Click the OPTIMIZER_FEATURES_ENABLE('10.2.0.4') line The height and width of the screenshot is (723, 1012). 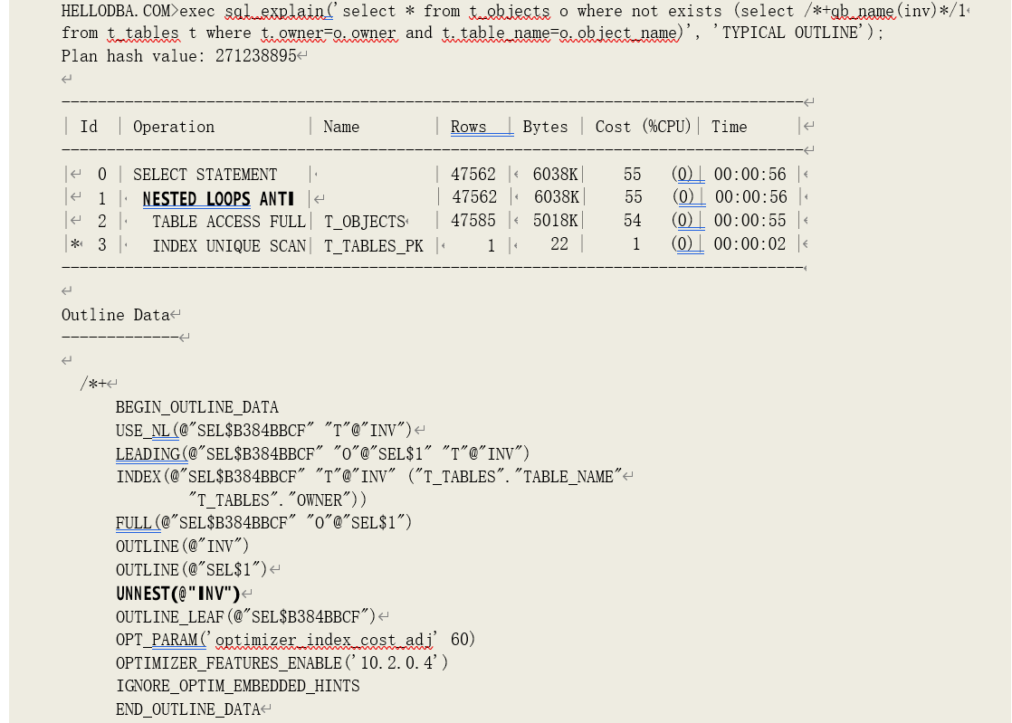click(282, 663)
